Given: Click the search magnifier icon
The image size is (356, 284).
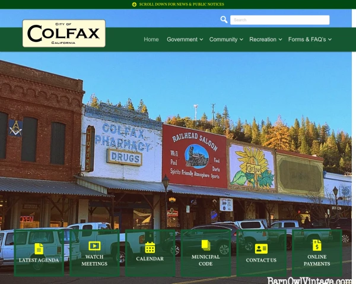Looking at the screenshot, I should pyautogui.click(x=224, y=20).
